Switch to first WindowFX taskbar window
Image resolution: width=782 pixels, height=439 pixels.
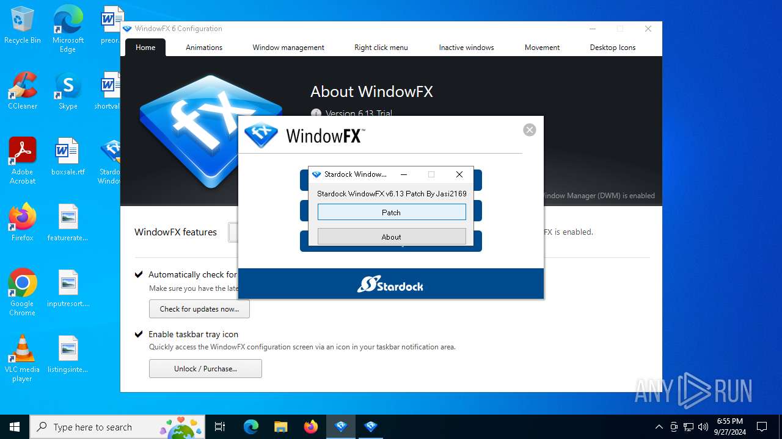point(341,427)
